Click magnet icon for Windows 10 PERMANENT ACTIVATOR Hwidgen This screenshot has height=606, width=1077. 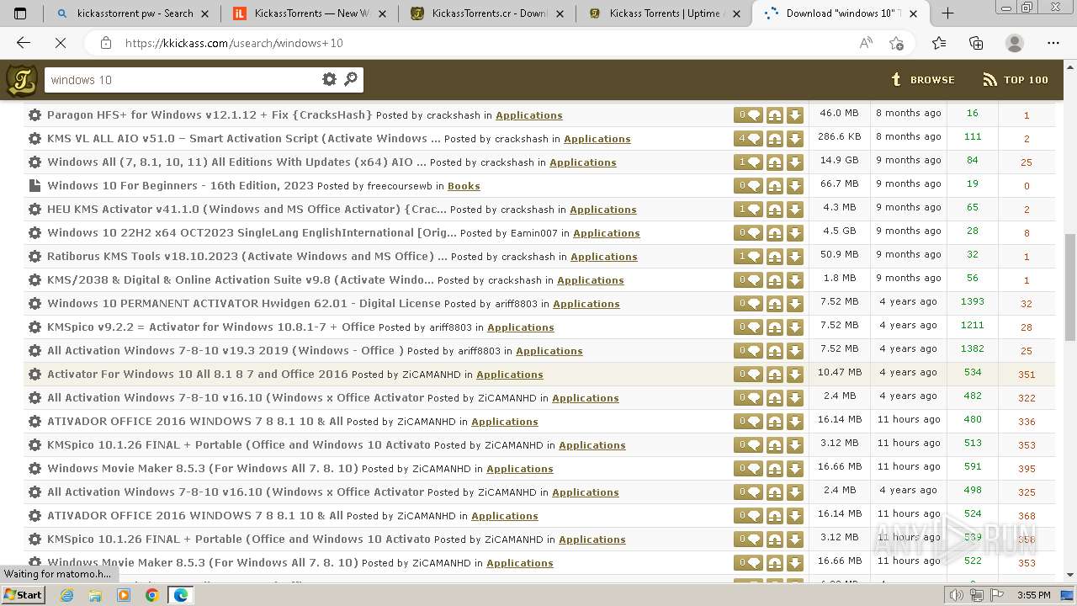coord(775,304)
